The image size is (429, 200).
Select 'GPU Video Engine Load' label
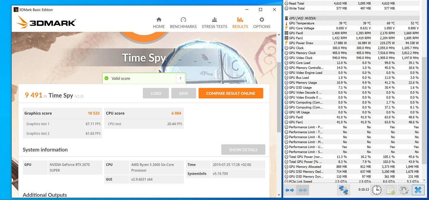(305, 72)
